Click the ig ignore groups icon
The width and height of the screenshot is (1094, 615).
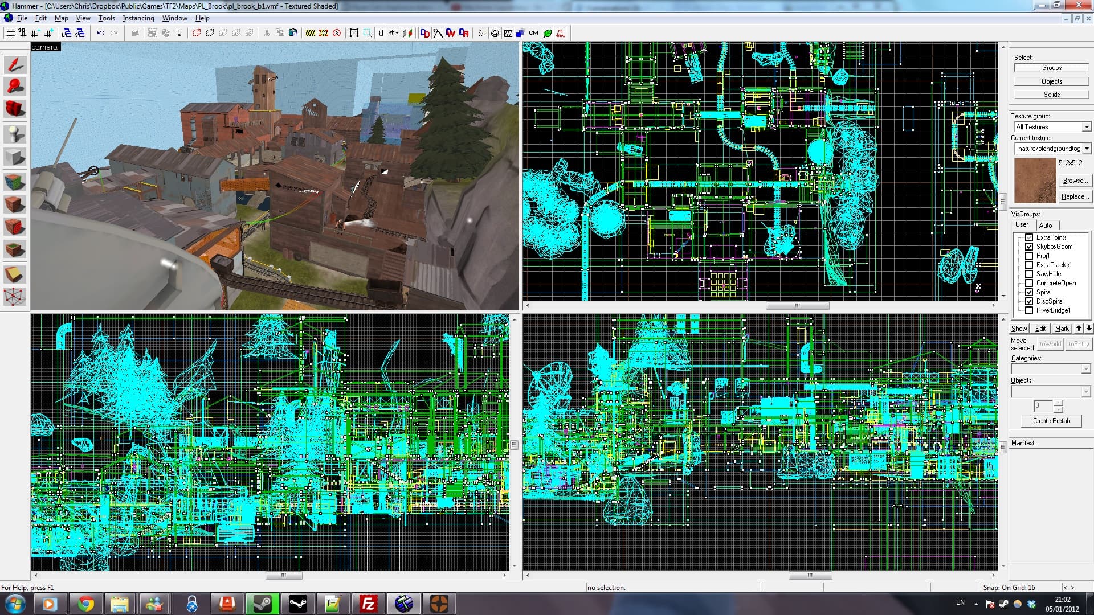[x=179, y=33]
